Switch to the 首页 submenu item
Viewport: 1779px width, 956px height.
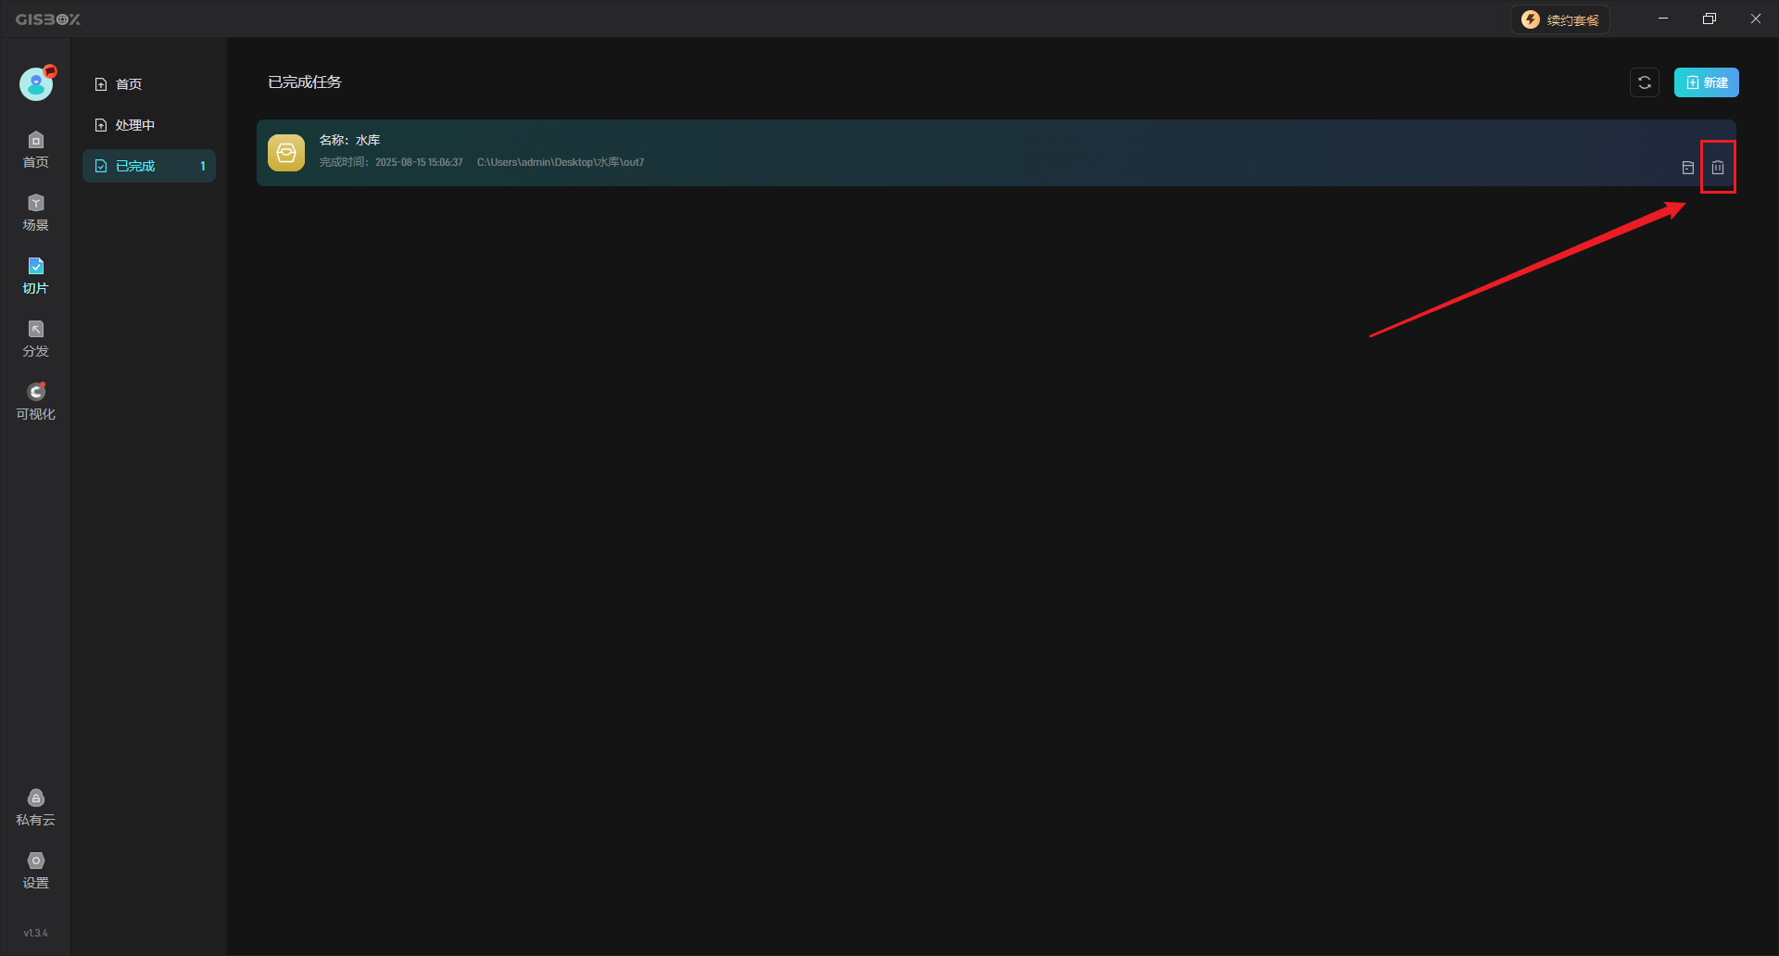pyautogui.click(x=128, y=84)
